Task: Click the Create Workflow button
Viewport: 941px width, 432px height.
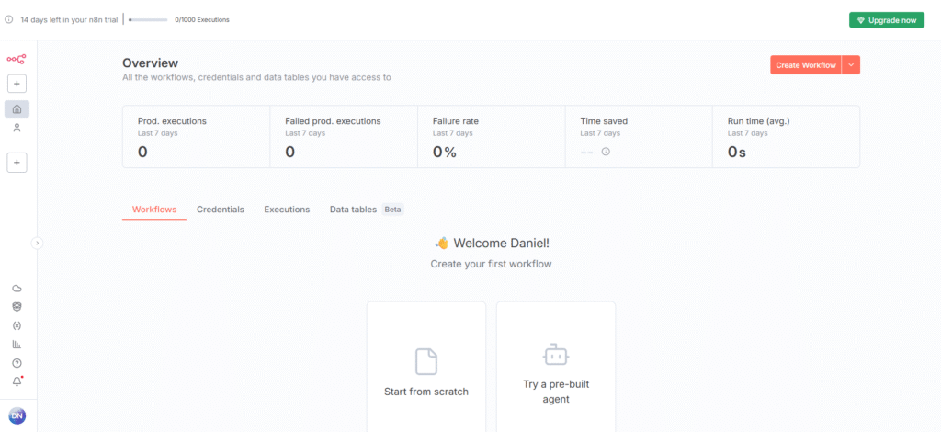Action: tap(805, 64)
